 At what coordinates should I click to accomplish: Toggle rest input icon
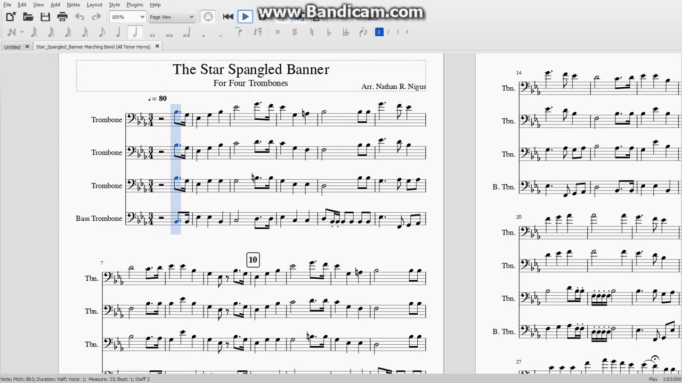coord(257,32)
